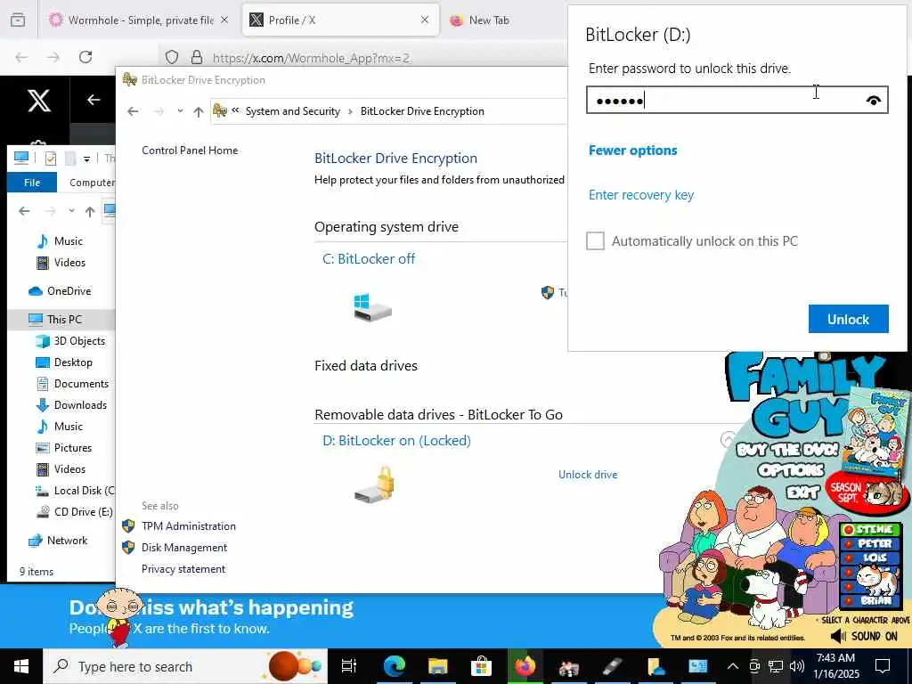Image resolution: width=912 pixels, height=684 pixels.
Task: Click the Disk Management shield icon
Action: [128, 548]
